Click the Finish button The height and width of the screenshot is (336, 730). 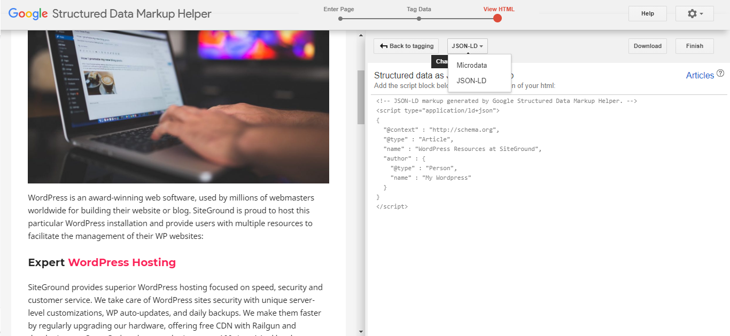[695, 46]
